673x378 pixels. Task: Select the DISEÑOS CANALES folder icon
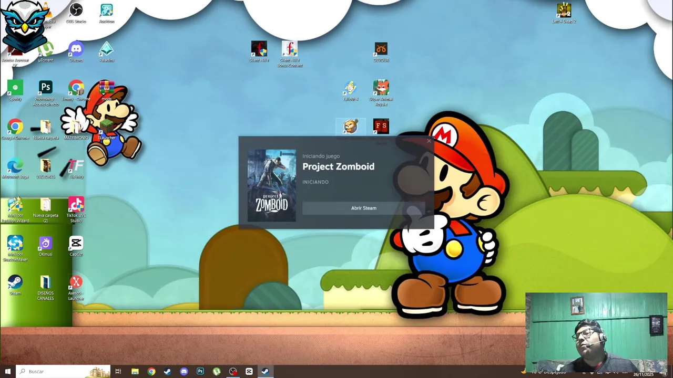pos(46,288)
